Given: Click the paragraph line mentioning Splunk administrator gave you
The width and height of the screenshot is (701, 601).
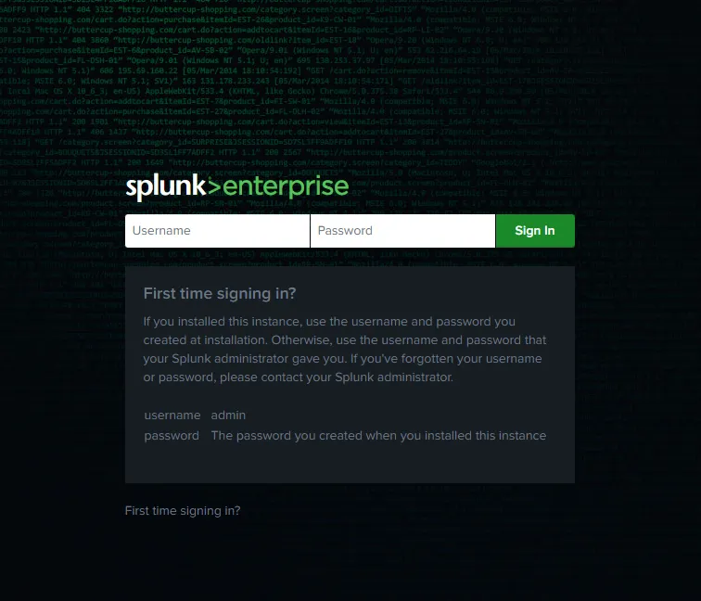Looking at the screenshot, I should [342, 359].
